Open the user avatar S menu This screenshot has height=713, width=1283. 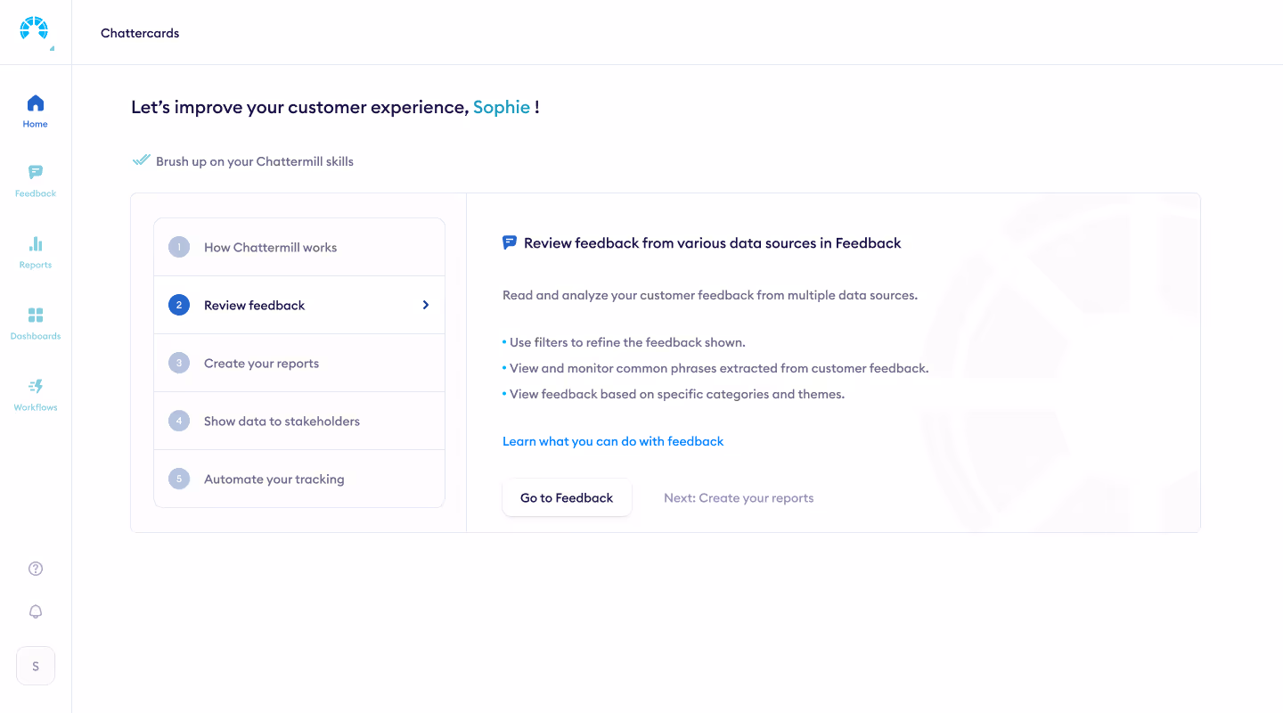click(x=36, y=666)
